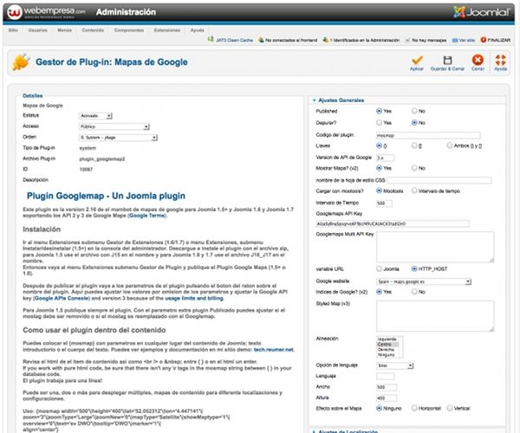Open the Ayuda lifebuoy icon
Viewport: 520px width, 433px height.
click(500, 60)
